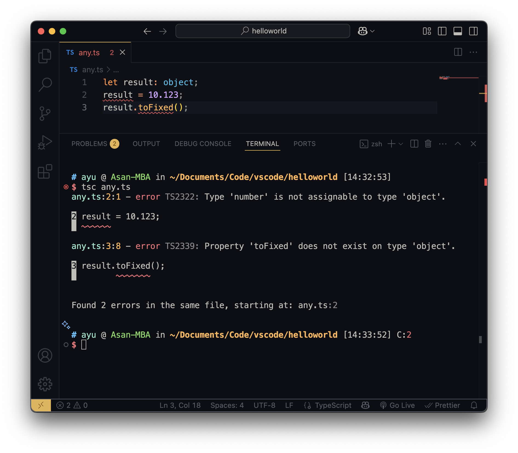Viewport: 518px width, 453px height.
Task: Open the launch profile dropdown arrow
Action: 401,144
